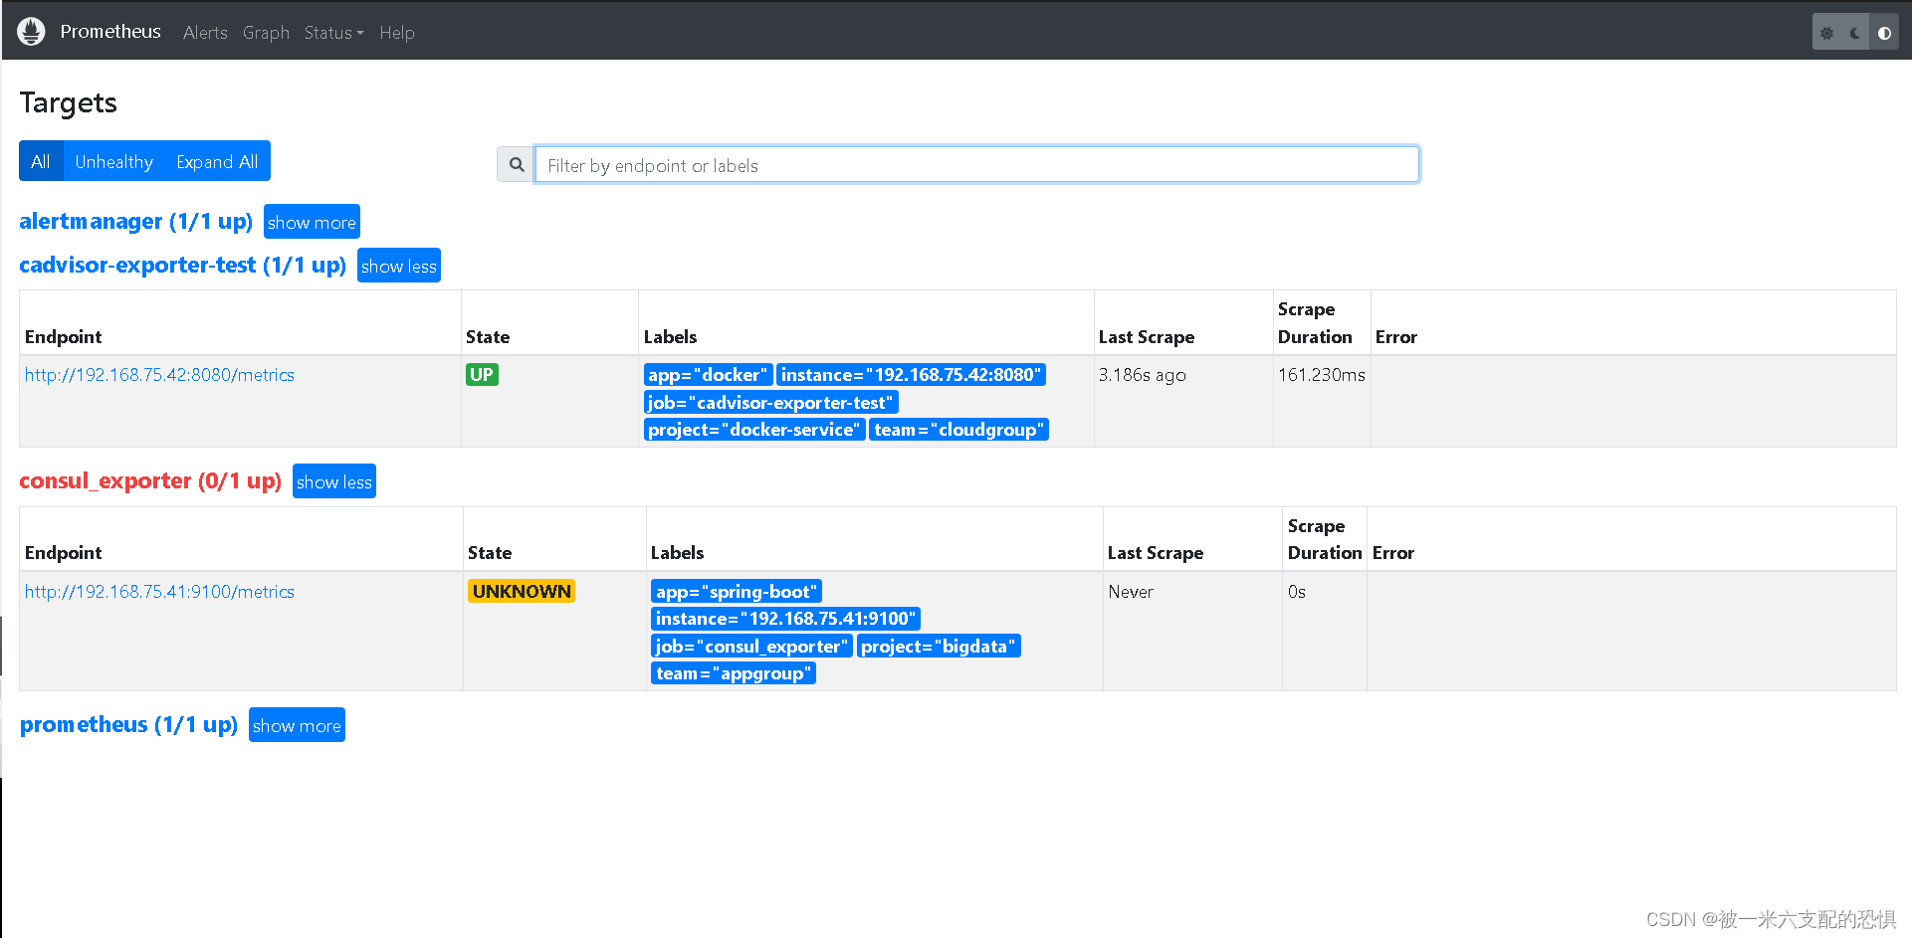
Task: Open cadvisor-exporter-test (1/1 up) heading
Action: click(x=182, y=265)
